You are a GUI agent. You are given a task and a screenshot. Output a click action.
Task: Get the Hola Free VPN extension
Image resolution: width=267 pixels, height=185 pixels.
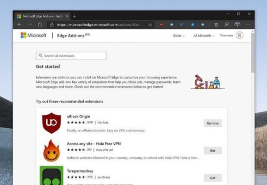tap(212, 150)
